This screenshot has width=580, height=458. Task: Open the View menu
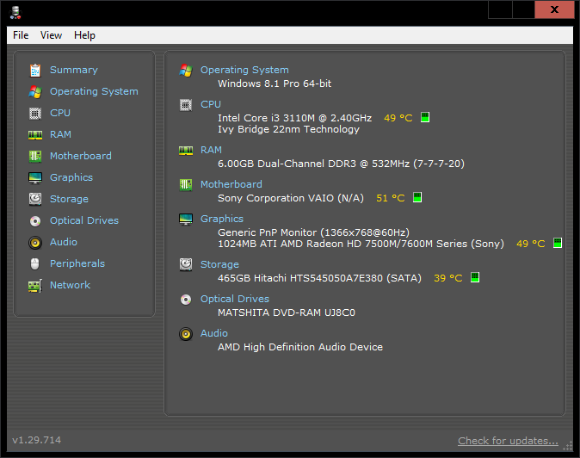(52, 35)
